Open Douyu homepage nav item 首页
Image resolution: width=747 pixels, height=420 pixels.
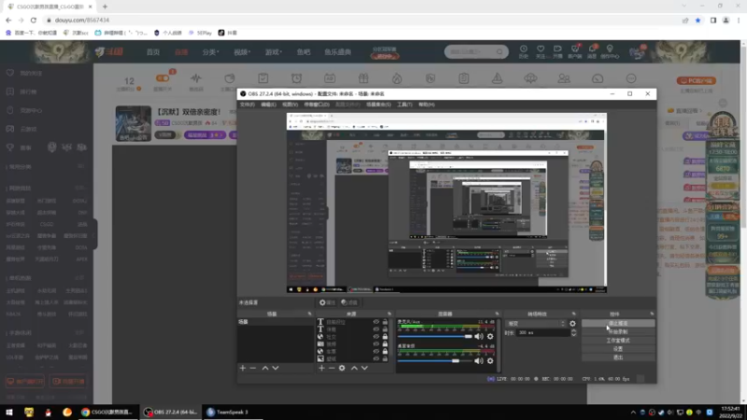coord(153,52)
